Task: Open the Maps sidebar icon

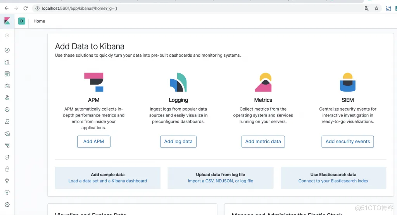Action: point(7,98)
